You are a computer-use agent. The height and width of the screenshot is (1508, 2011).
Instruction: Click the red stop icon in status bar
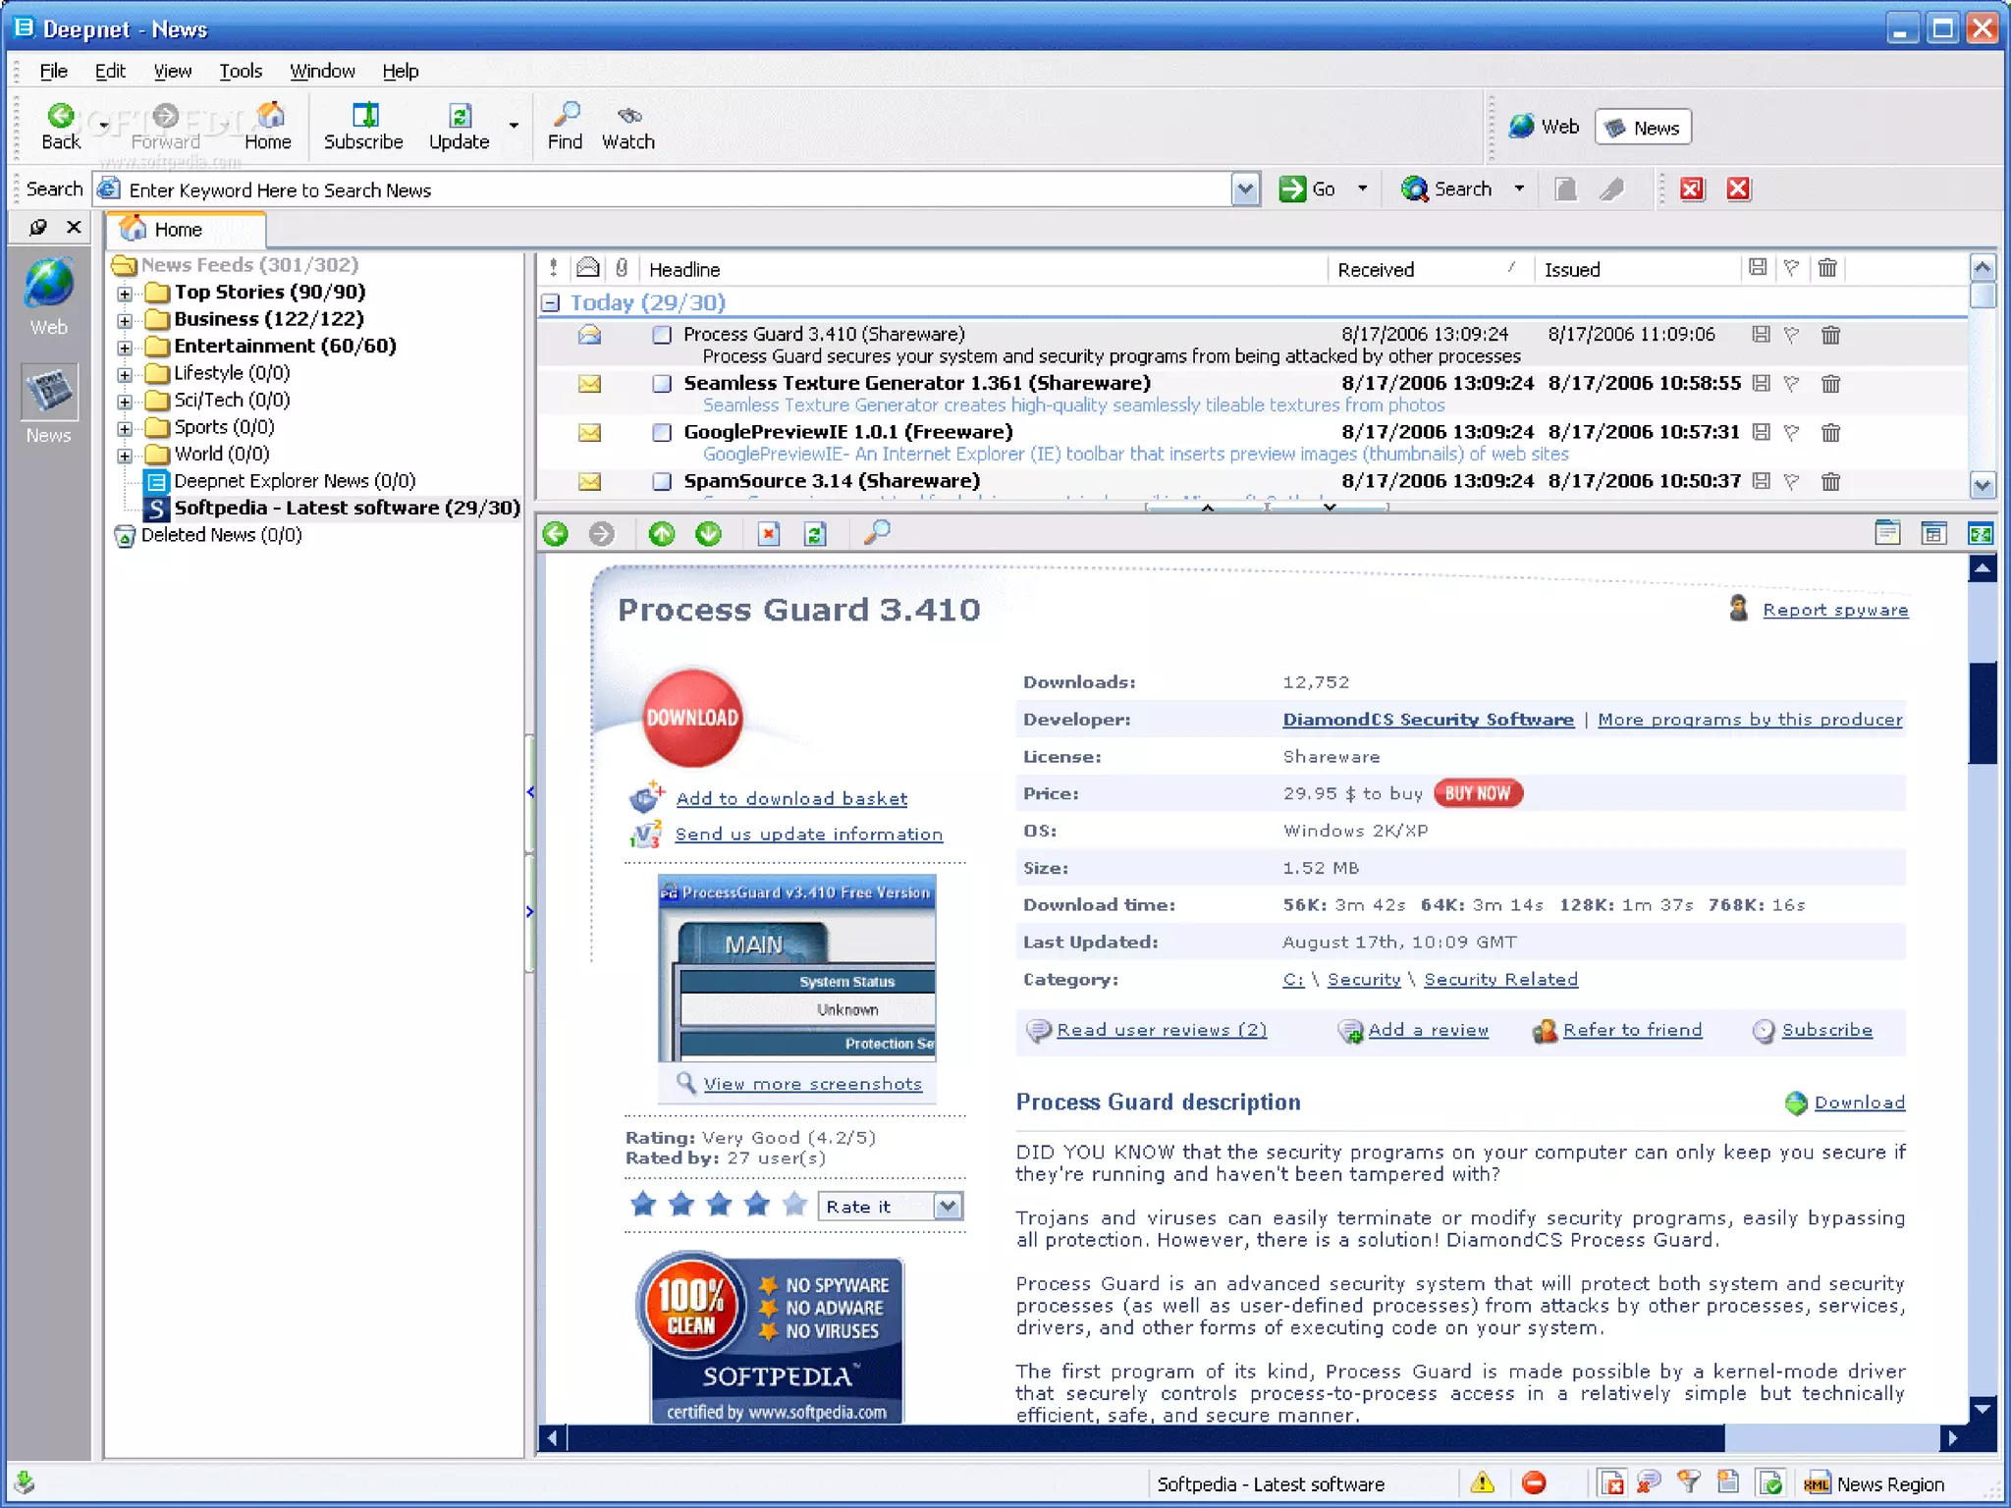coord(1533,1482)
